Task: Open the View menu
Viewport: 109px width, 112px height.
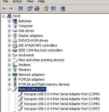Action: [x=30, y=1]
